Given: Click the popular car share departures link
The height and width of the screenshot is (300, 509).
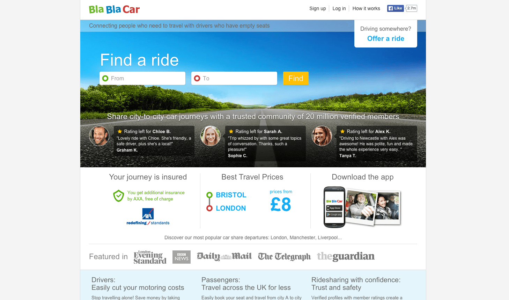Looking at the screenshot, I should [253, 237].
